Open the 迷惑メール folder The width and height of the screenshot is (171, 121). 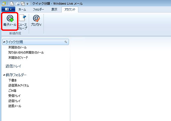tap(15, 106)
